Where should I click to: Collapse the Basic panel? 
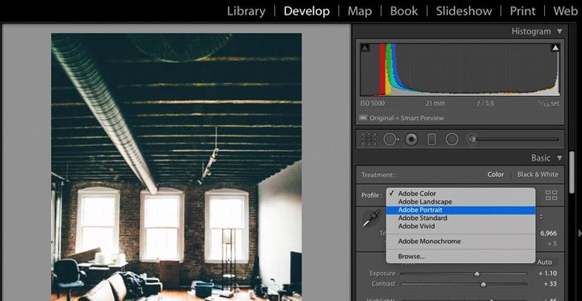click(x=559, y=158)
